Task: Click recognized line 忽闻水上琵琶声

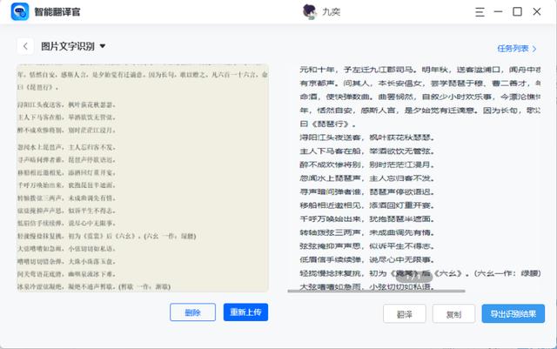Action: pos(367,178)
